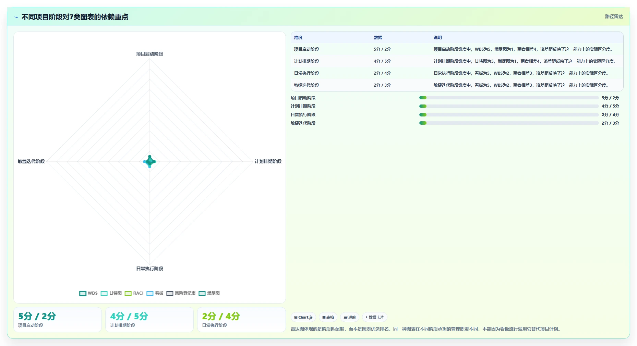
Task: Click the 2分 / 4分 value right of the progress bar
Action: (610, 115)
